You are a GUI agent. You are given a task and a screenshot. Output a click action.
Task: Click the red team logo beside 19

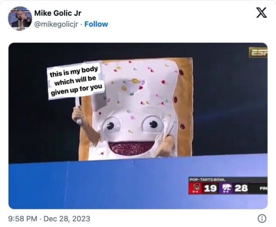pos(195,188)
